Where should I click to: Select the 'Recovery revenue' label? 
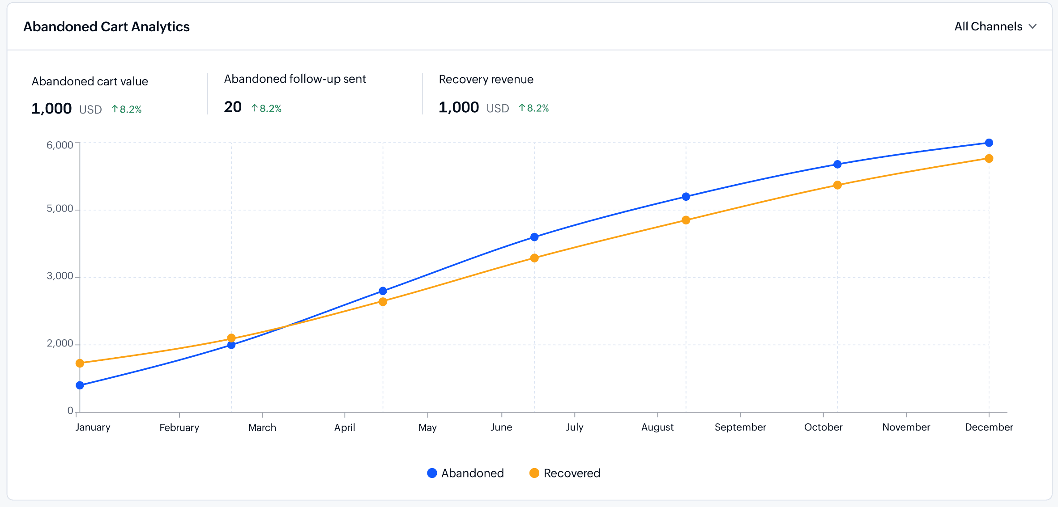coord(486,79)
